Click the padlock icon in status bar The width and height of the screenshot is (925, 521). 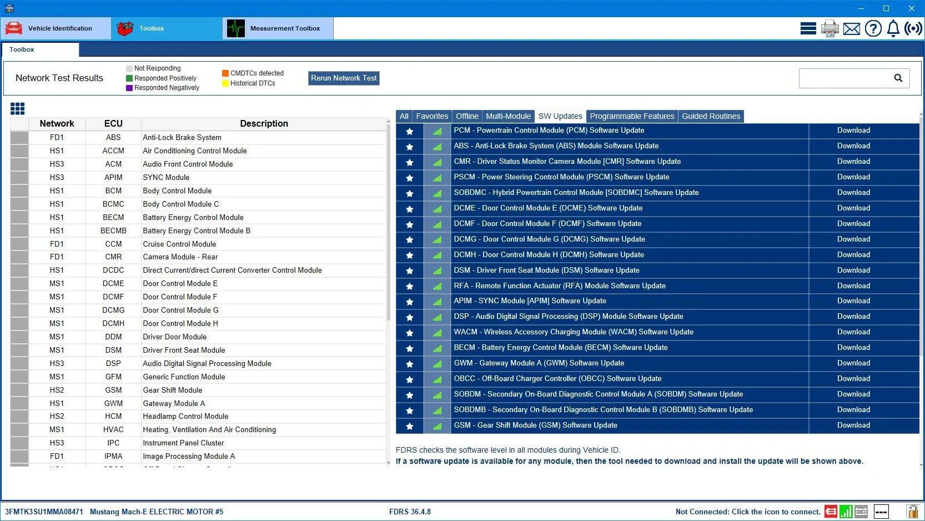pos(912,512)
